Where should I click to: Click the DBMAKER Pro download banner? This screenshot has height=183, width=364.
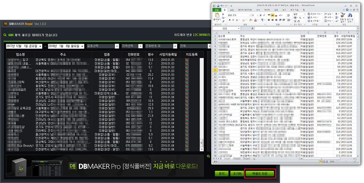pyautogui.click(x=105, y=166)
